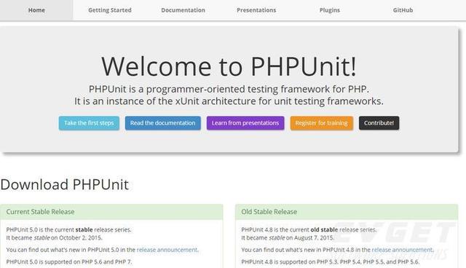Screen dimensions: 466x268
Task: Visit the GitHub nav link
Action: pyautogui.click(x=403, y=10)
